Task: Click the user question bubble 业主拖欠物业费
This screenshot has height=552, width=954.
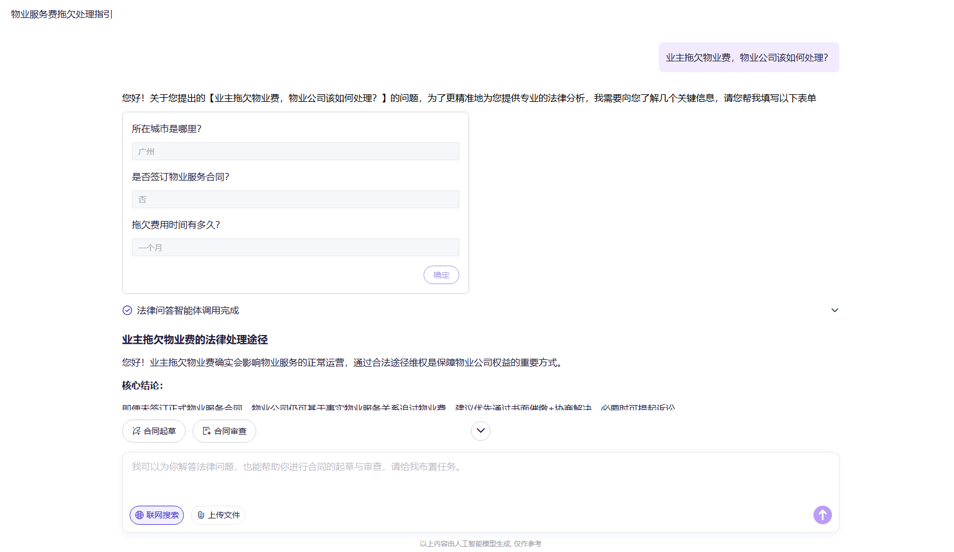Action: [748, 58]
